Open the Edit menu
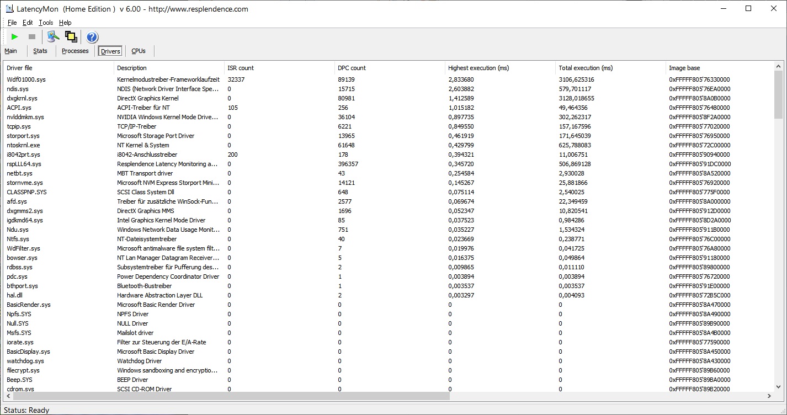This screenshot has width=787, height=415. point(28,23)
